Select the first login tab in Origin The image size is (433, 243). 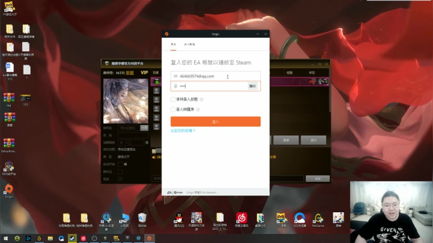pyautogui.click(x=173, y=44)
